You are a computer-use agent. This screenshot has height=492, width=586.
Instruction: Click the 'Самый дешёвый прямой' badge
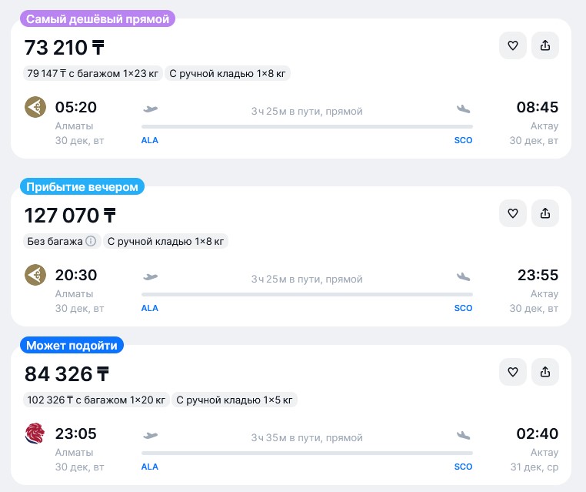[x=97, y=19]
